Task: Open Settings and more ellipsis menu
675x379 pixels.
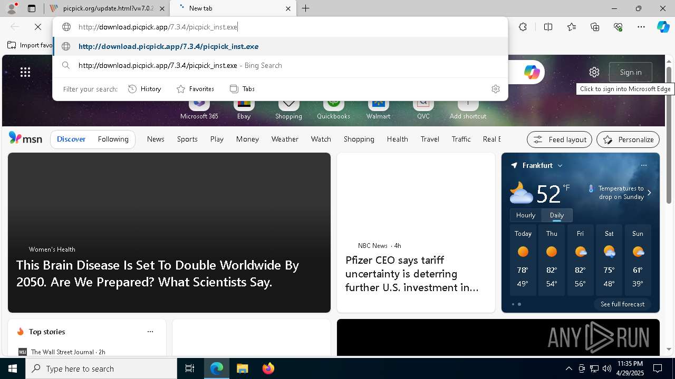Action: pyautogui.click(x=641, y=27)
